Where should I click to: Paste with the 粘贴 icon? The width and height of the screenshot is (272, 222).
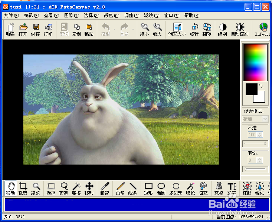pyautogui.click(x=89, y=29)
